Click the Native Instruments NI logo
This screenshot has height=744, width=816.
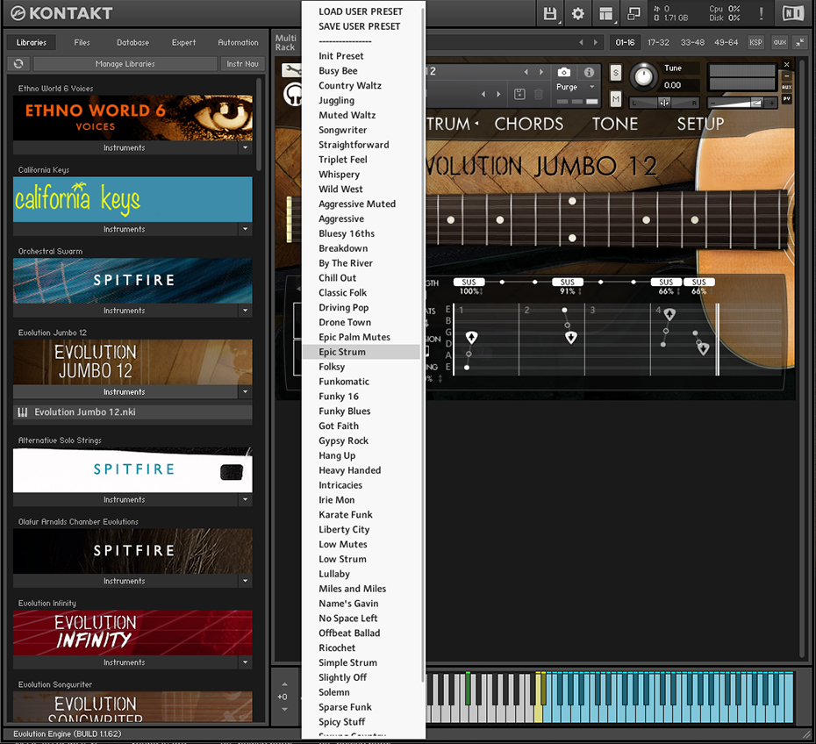pyautogui.click(x=793, y=13)
